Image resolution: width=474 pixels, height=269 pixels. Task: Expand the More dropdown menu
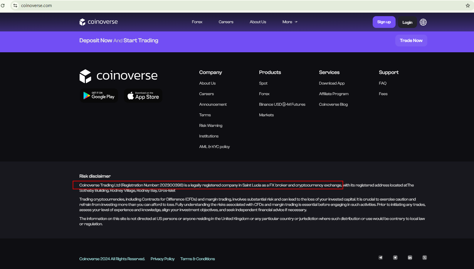[290, 22]
